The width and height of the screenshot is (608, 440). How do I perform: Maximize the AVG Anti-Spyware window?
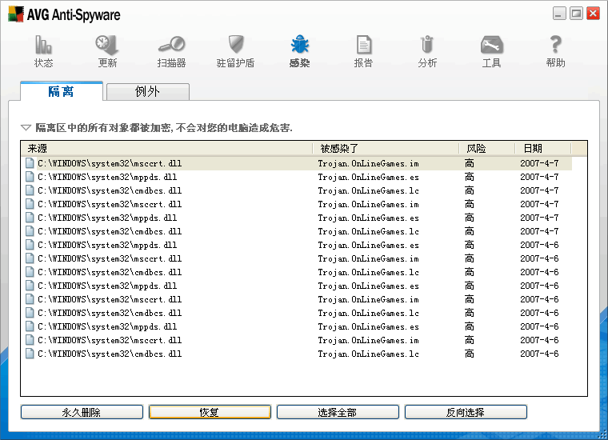pos(576,14)
